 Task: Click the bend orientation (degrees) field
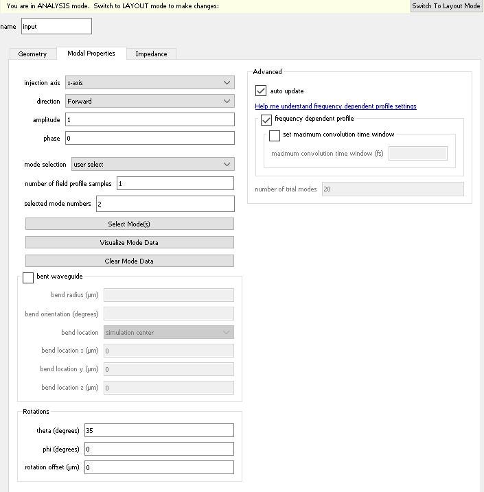(169, 314)
